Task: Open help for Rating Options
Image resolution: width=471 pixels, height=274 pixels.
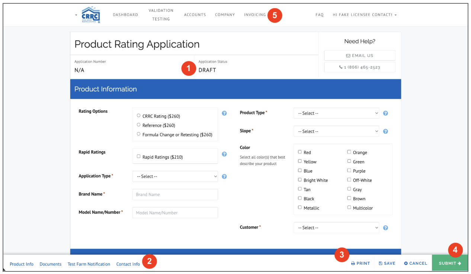Action: [x=224, y=113]
